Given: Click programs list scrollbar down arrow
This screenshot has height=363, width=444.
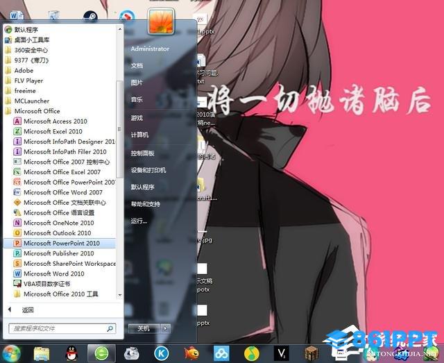Looking at the screenshot, I should [x=120, y=295].
